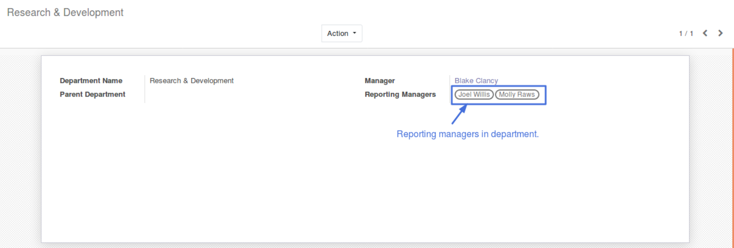Click the orange bar at right edge
734x248 pixels.
[x=733, y=142]
